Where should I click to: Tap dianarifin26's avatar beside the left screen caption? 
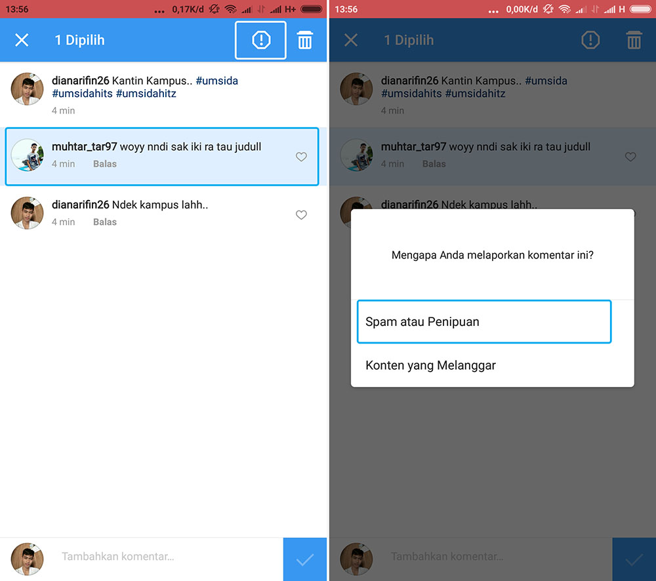point(28,89)
